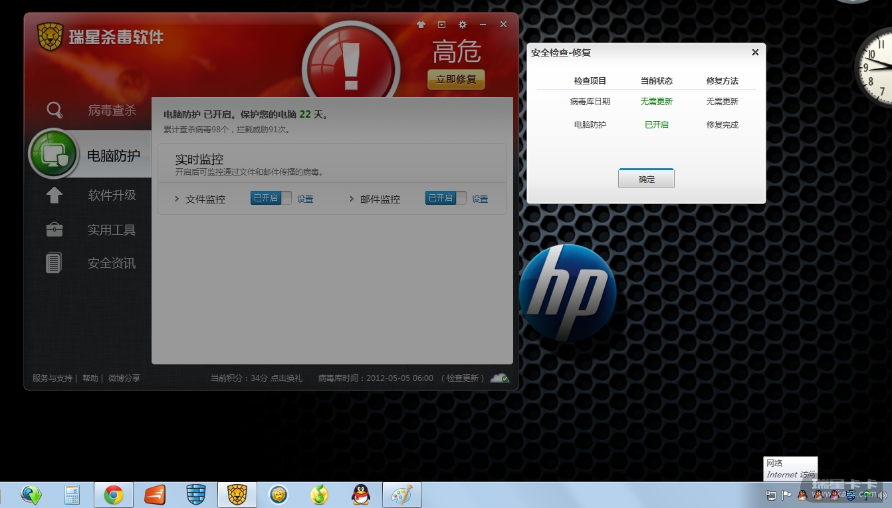Image resolution: width=892 pixels, height=508 pixels.
Task: Click the 高危 risk level text
Action: [457, 51]
